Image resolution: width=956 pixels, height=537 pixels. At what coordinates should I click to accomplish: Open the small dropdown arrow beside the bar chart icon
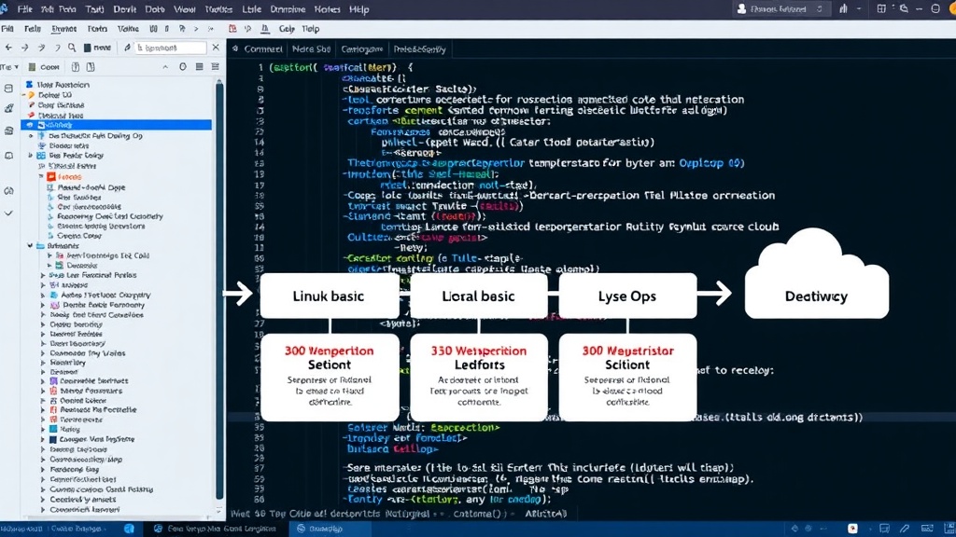pyautogui.click(x=859, y=9)
